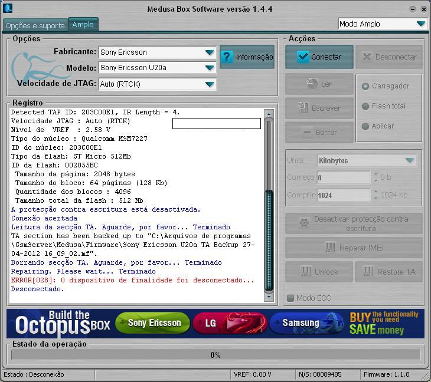The height and width of the screenshot is (382, 431).
Task: Click the barcode icon on Reparar IMEI
Action: click(x=330, y=247)
